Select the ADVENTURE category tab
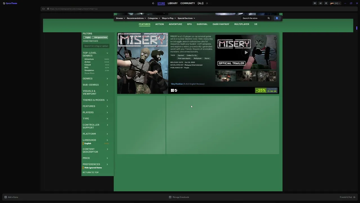 (175, 24)
